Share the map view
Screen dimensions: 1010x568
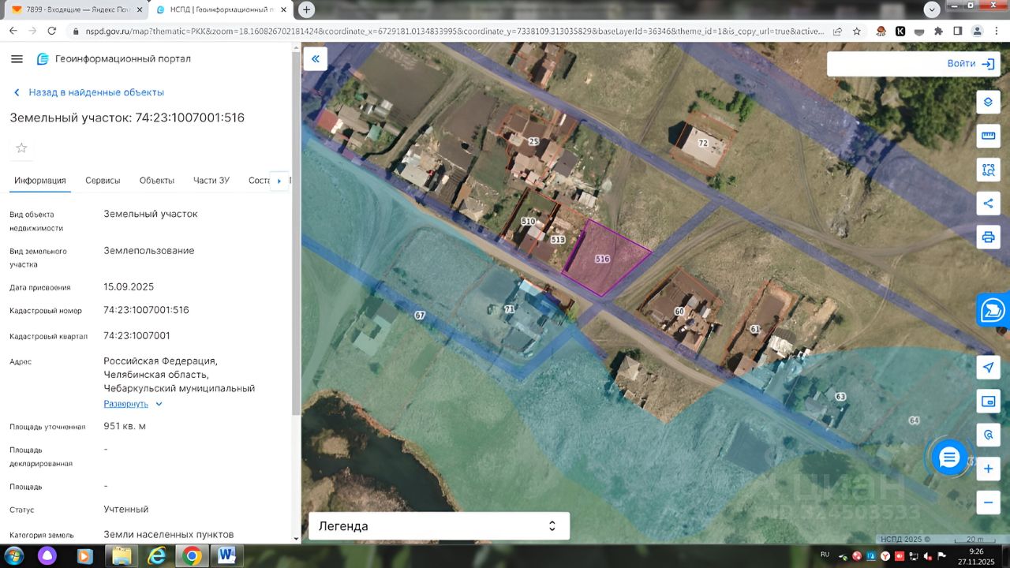click(x=988, y=203)
